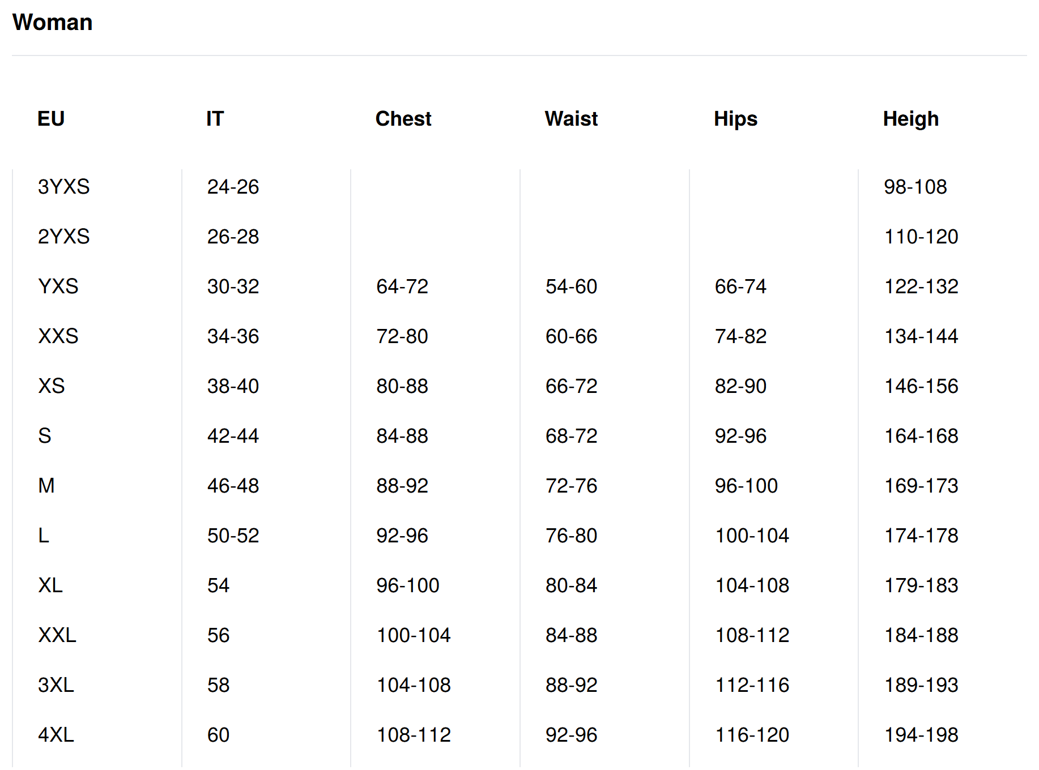Click the S size row label

pos(45,436)
